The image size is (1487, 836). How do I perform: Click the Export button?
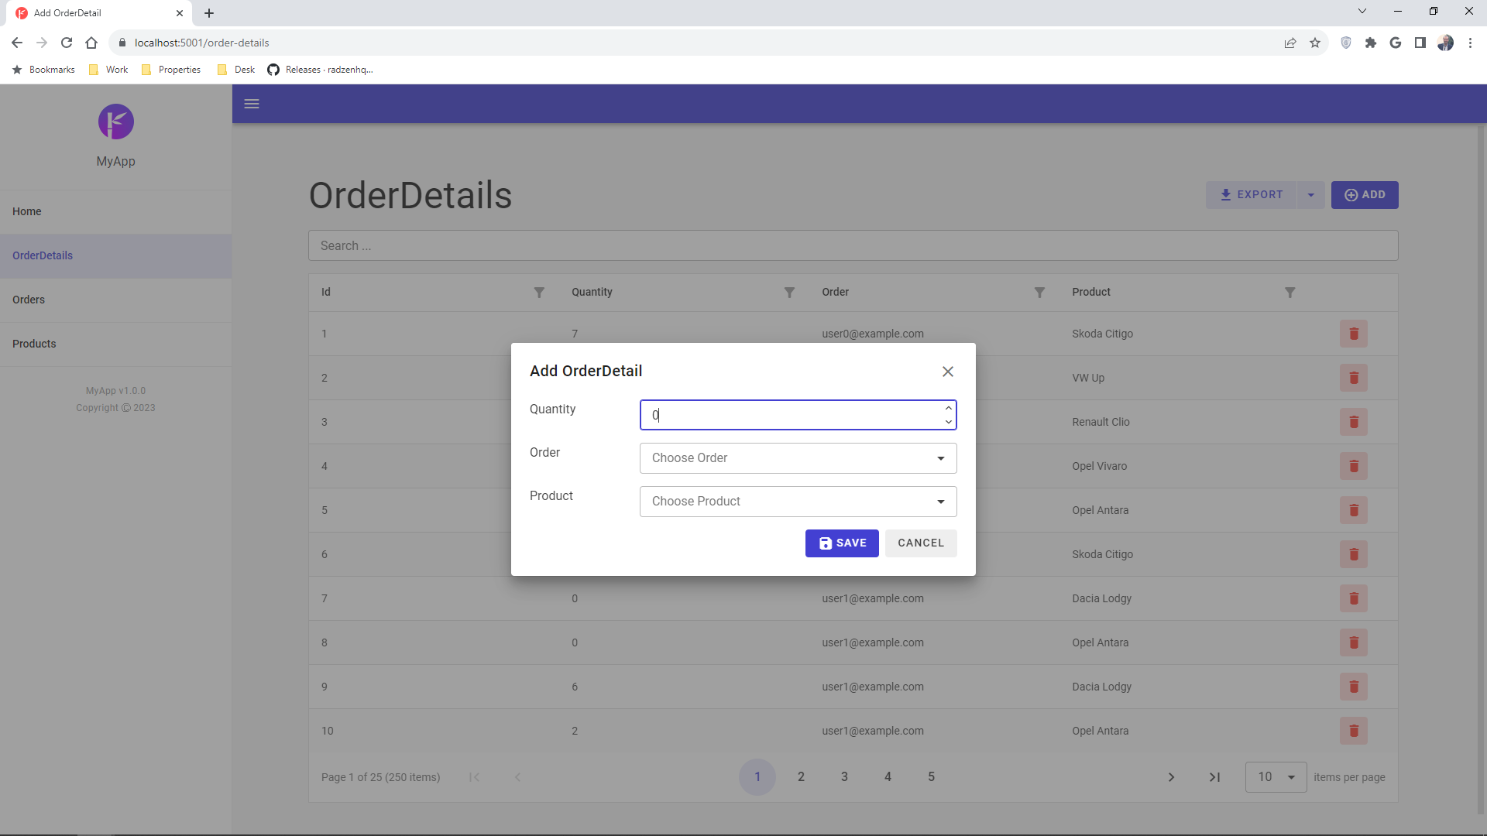tap(1251, 195)
